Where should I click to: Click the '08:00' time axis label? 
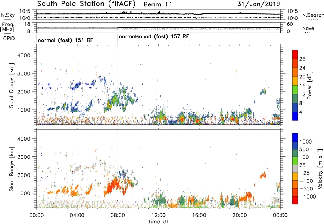[118, 216]
